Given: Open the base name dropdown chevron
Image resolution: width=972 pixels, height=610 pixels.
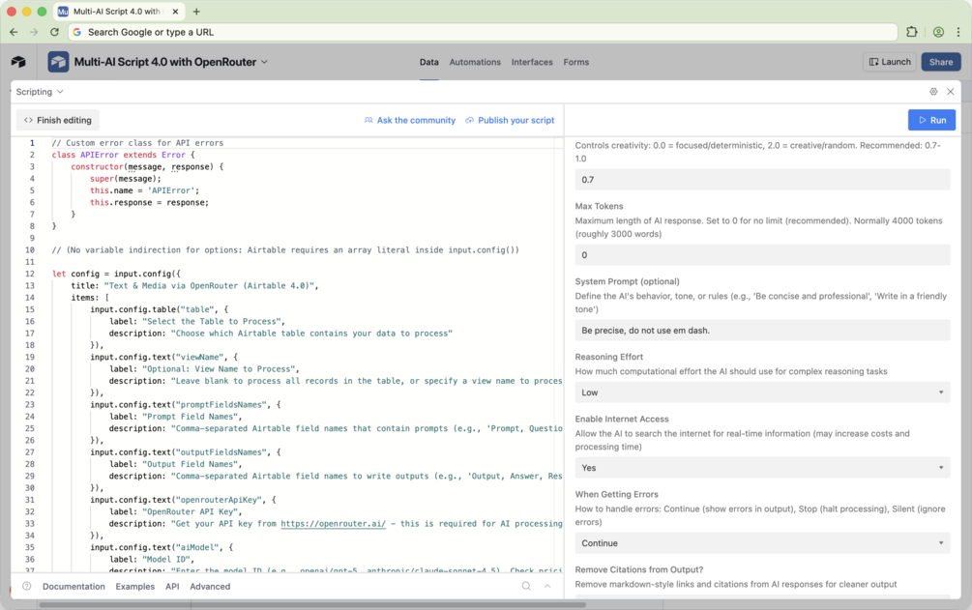Looking at the screenshot, I should pos(265,62).
